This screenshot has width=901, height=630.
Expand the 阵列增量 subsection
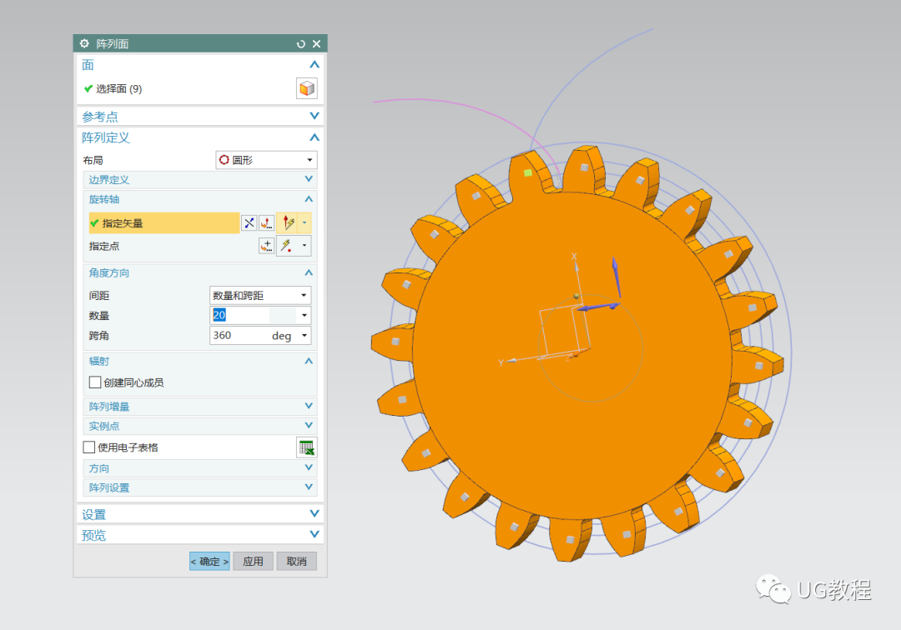(x=309, y=406)
